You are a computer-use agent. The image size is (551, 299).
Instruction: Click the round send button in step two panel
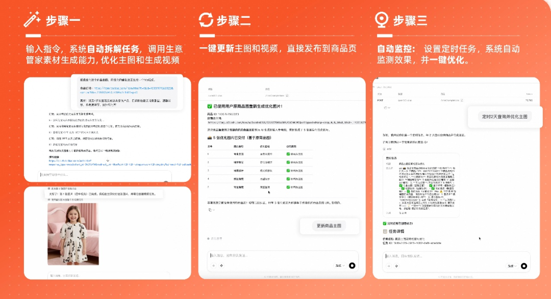(352, 266)
